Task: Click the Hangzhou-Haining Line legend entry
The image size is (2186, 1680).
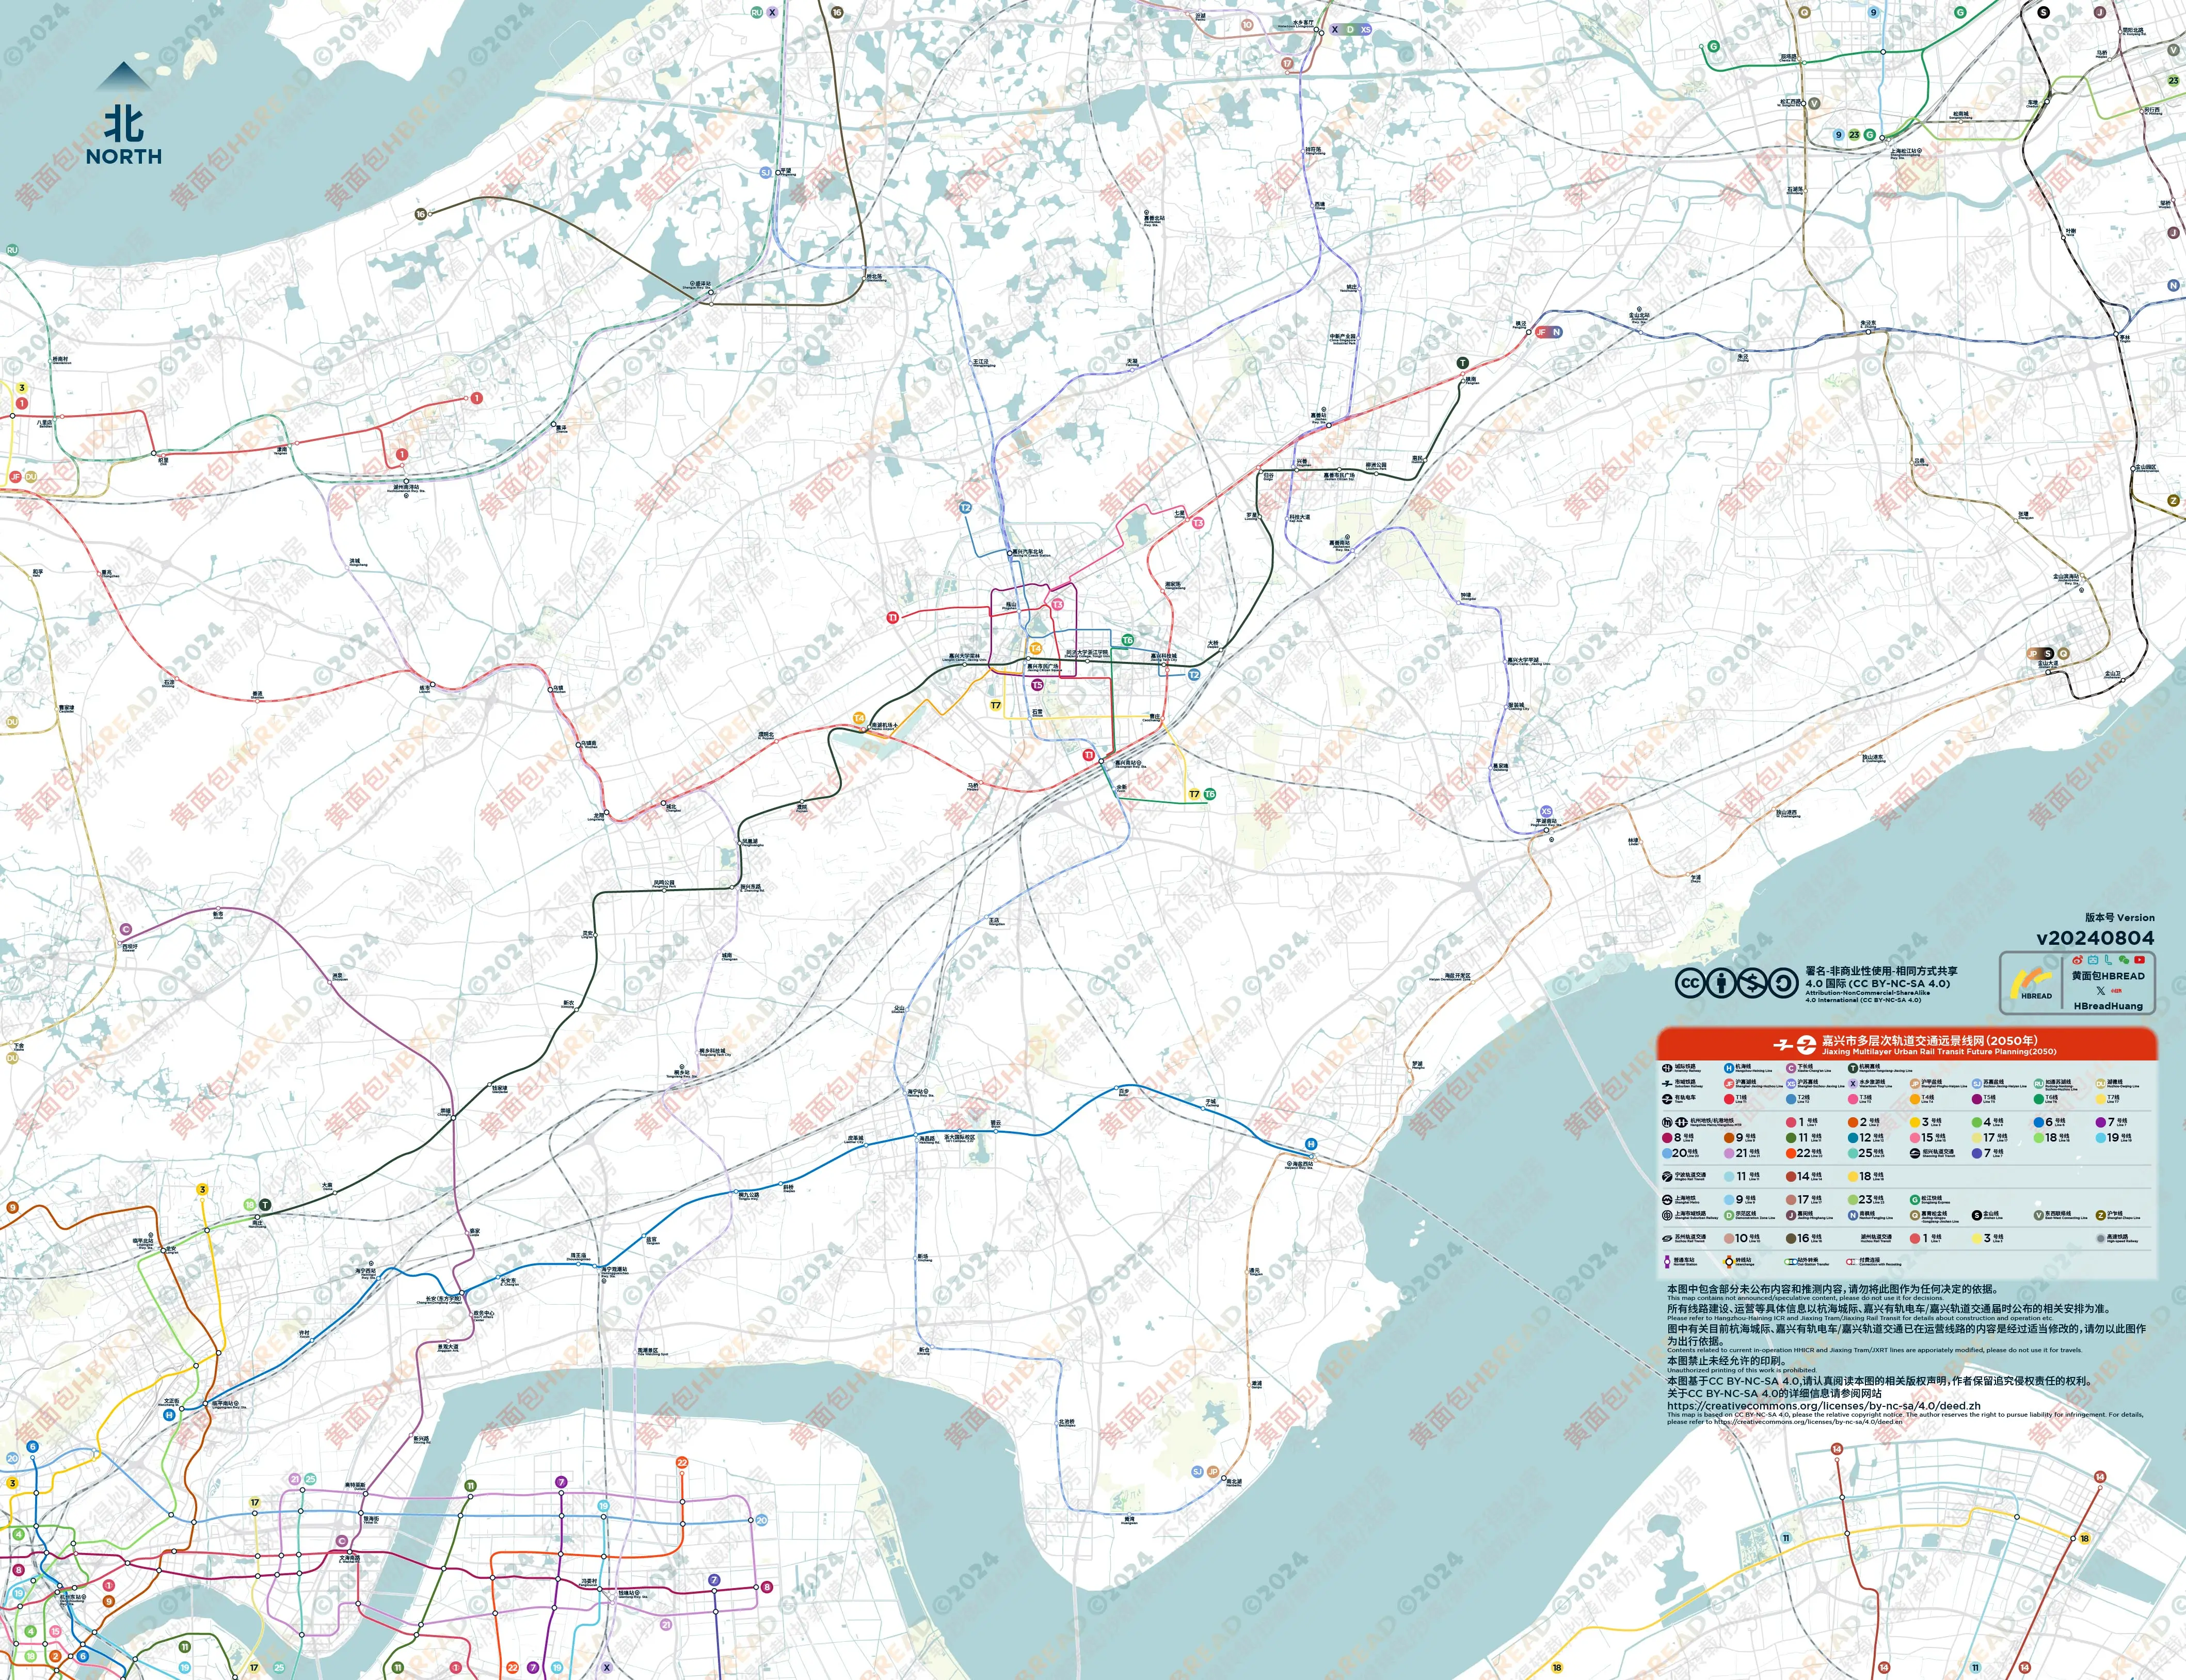Action: click(1747, 1068)
